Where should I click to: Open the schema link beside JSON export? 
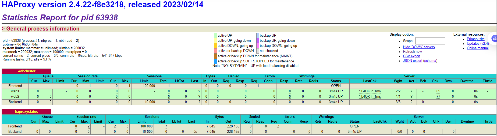tap(430, 61)
